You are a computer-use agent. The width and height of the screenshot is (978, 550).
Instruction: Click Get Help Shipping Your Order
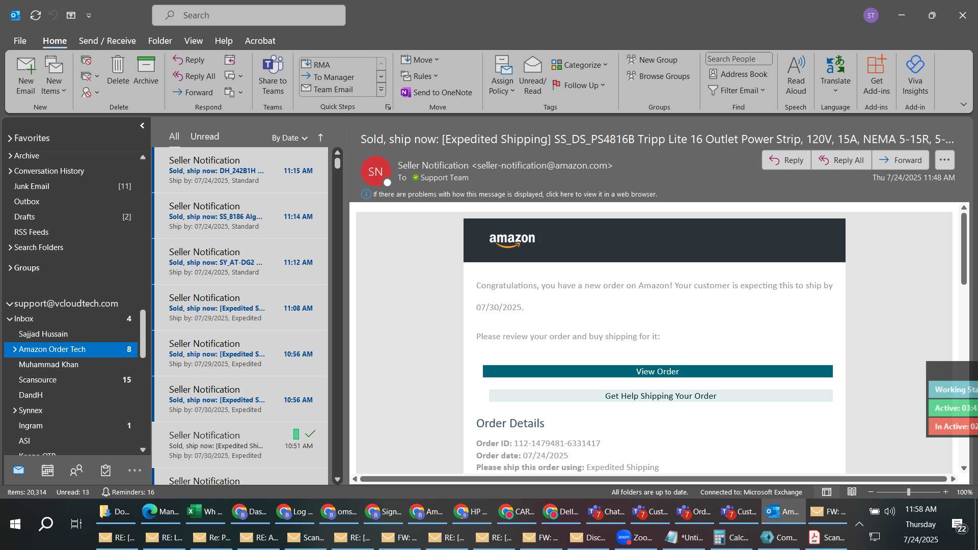click(660, 396)
